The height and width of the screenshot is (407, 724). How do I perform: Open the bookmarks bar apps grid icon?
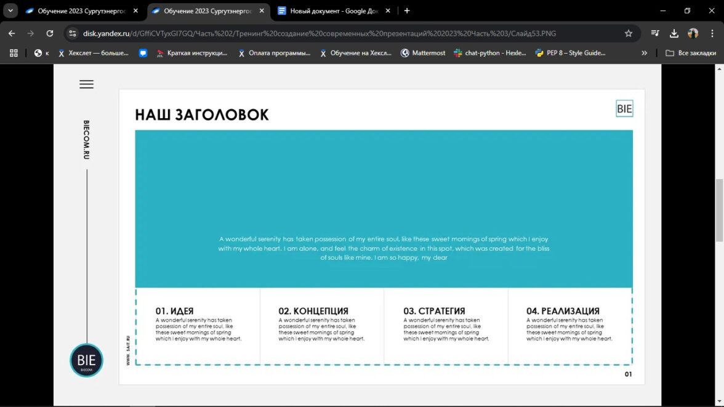click(x=14, y=53)
